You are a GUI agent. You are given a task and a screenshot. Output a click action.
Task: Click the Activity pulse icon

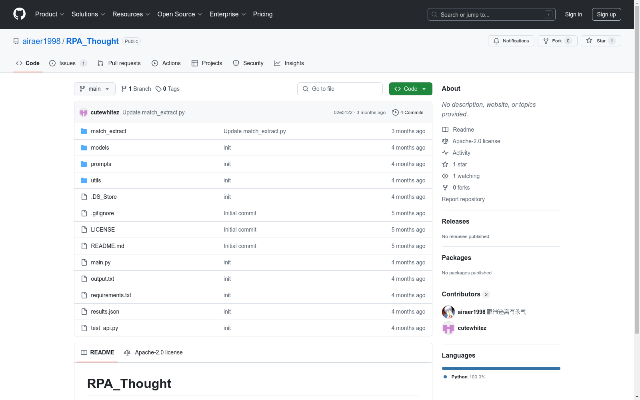445,153
